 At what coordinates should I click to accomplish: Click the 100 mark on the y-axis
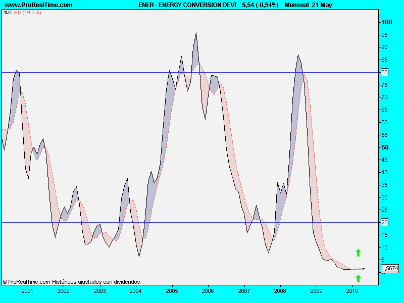[387, 22]
